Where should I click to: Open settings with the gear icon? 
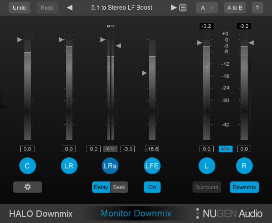pyautogui.click(x=27, y=187)
